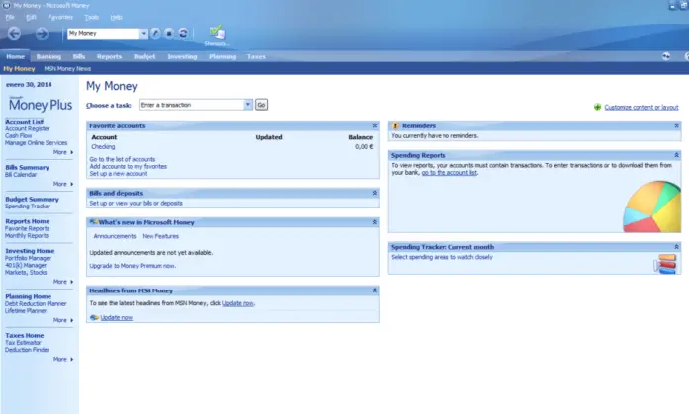This screenshot has height=414, width=689.
Task: Click the transfer arrows icon in the tab bar
Action: coord(666,56)
